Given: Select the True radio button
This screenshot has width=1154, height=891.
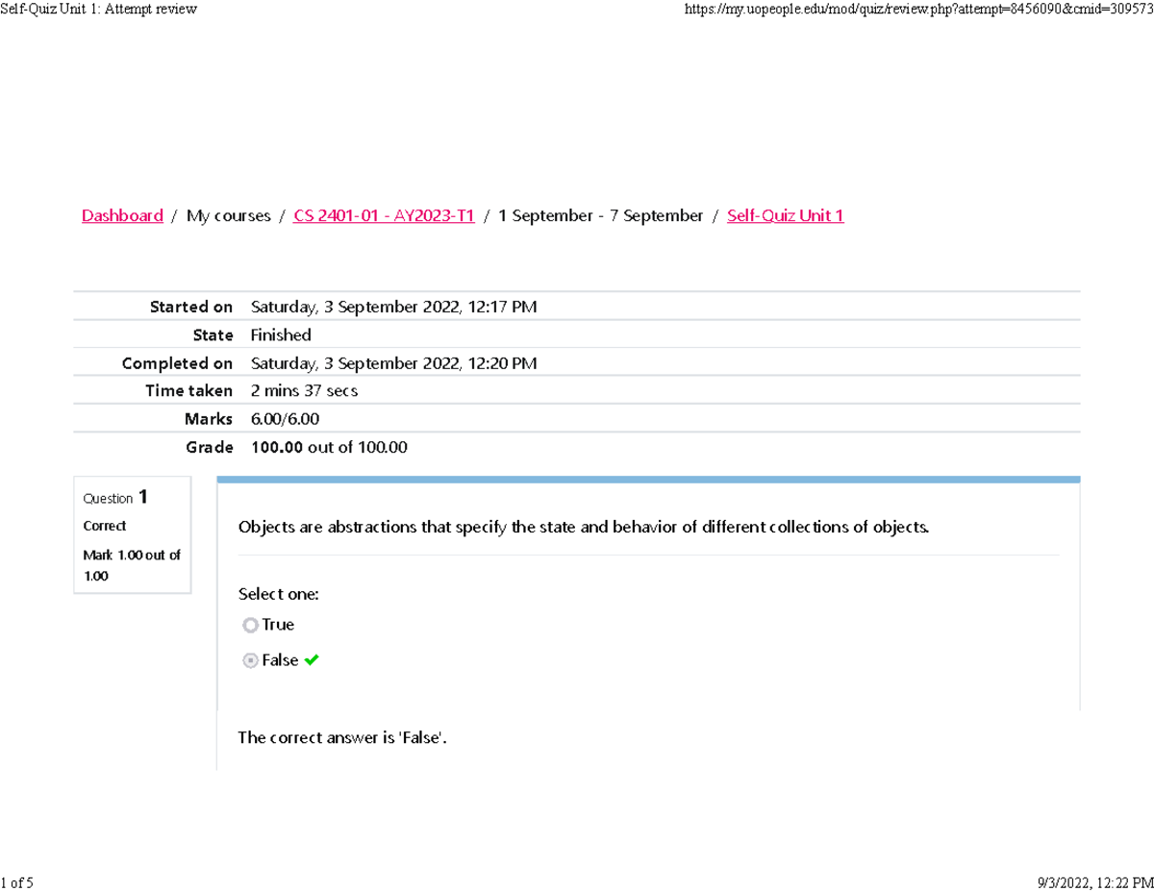Looking at the screenshot, I should [251, 625].
